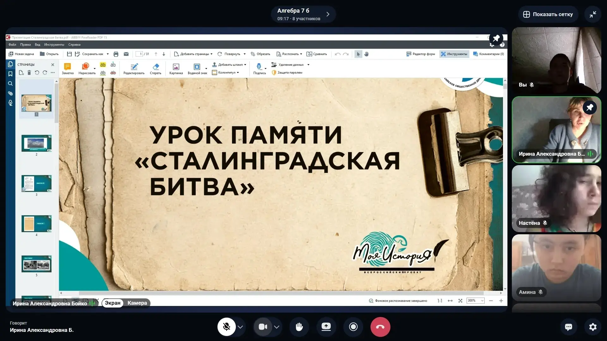The height and width of the screenshot is (341, 607).
Task: Switch to the Экран view tab
Action: (x=113, y=303)
